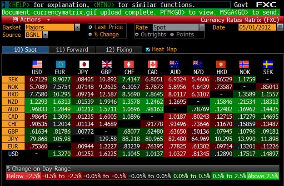Switch to the 10) Spot tab
Viewport: 284px width, 186px height.
pyautogui.click(x=25, y=50)
